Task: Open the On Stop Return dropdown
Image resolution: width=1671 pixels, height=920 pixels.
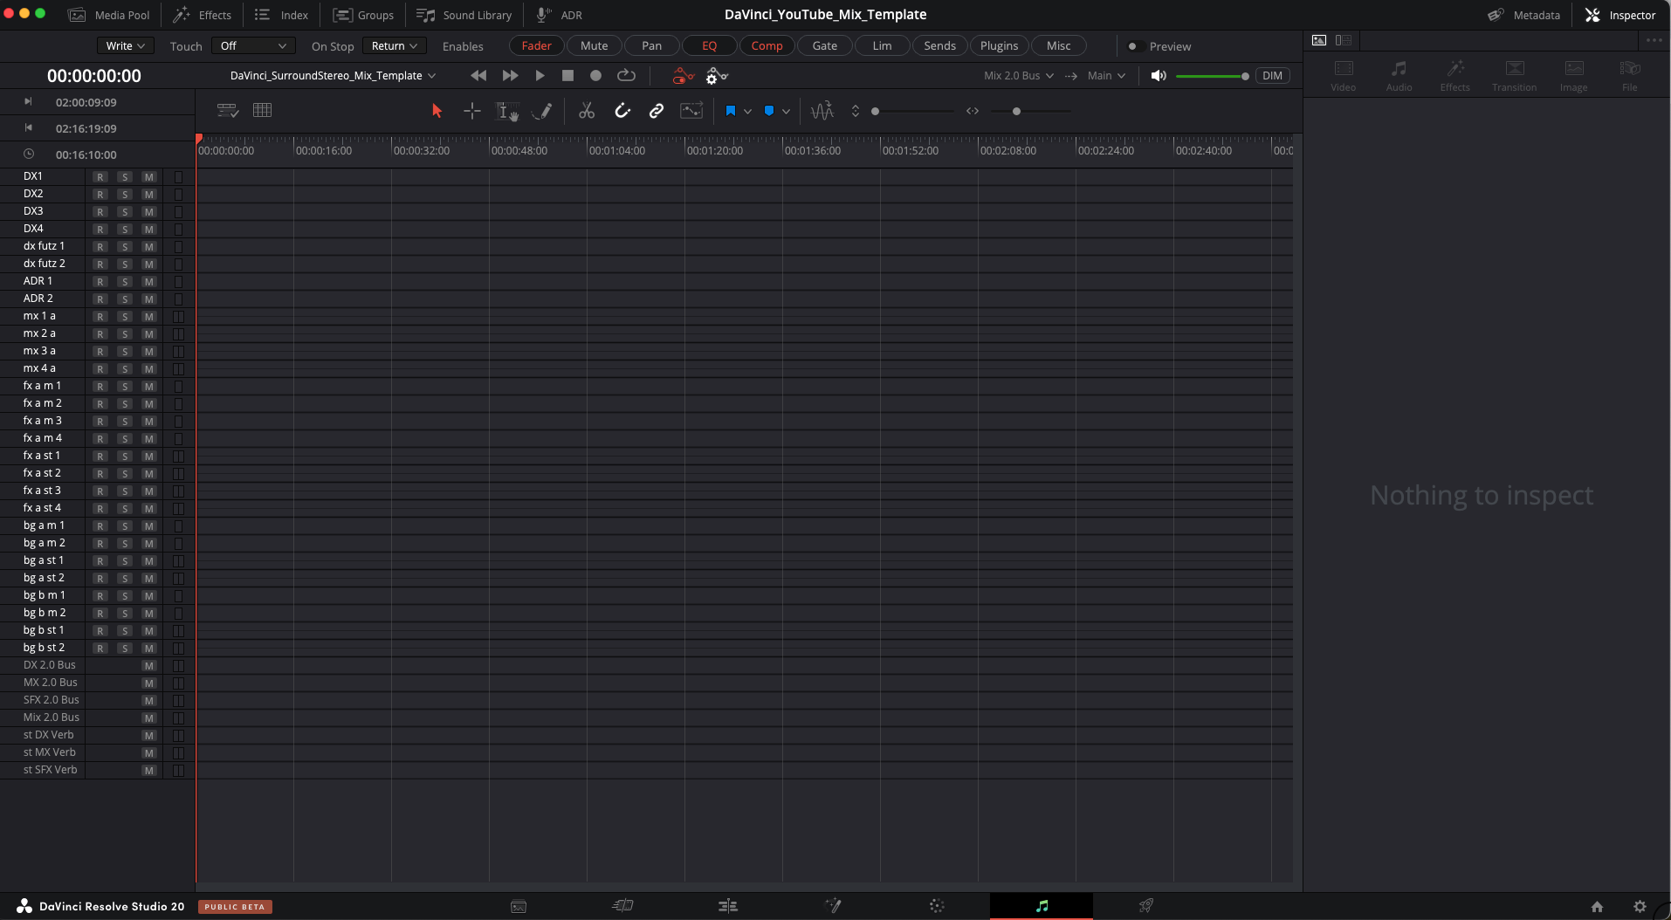Action: (395, 46)
